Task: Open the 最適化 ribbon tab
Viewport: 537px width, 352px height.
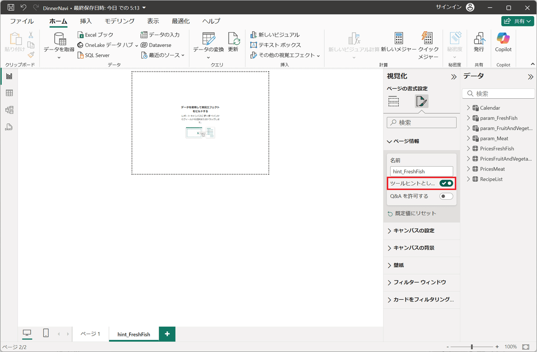Action: tap(181, 21)
